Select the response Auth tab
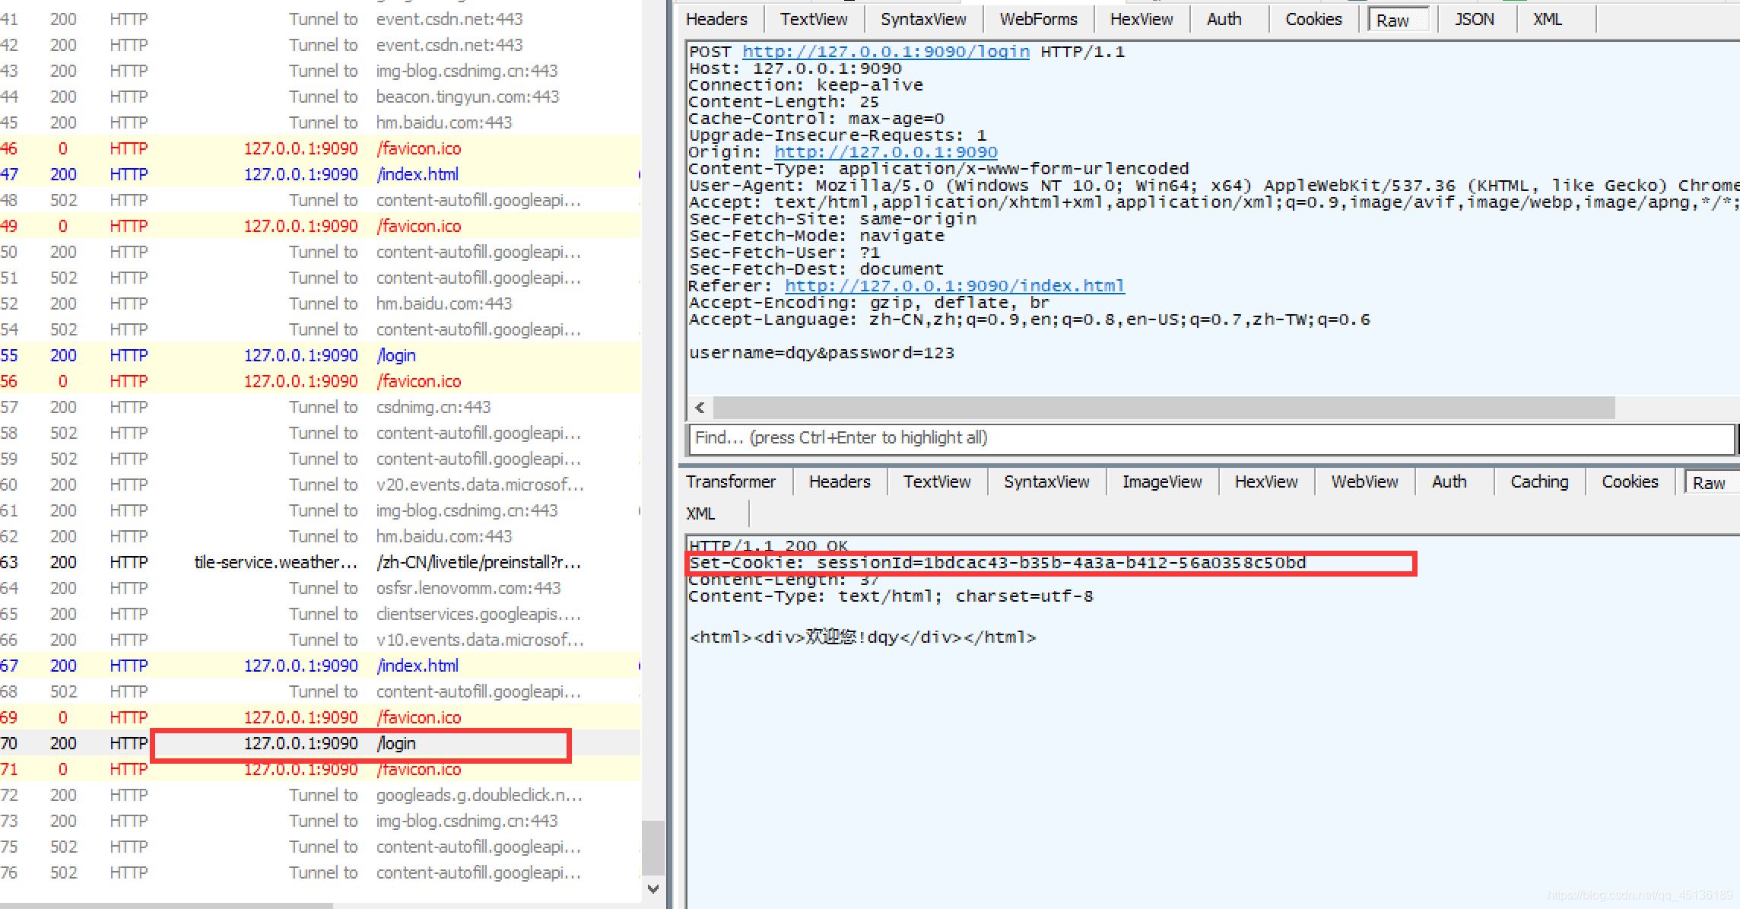The image size is (1740, 909). [1449, 482]
